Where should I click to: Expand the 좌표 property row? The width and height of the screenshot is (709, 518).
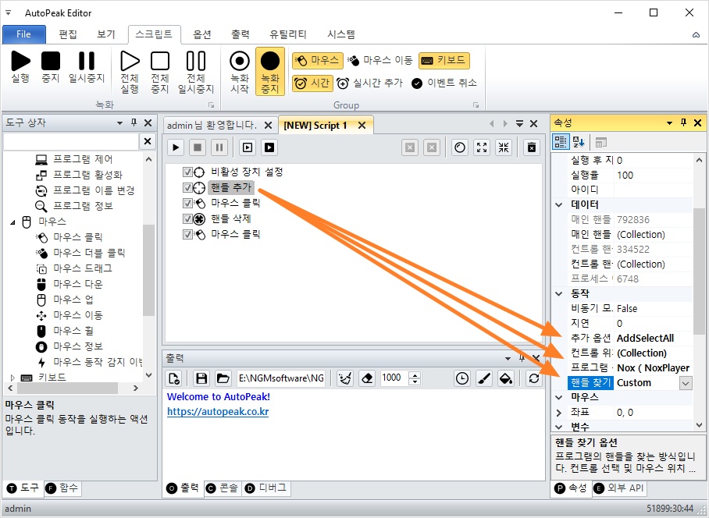[x=559, y=413]
